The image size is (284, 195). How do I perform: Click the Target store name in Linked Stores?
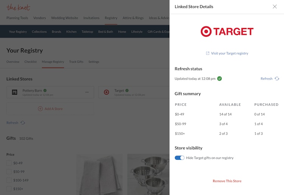click(x=119, y=90)
